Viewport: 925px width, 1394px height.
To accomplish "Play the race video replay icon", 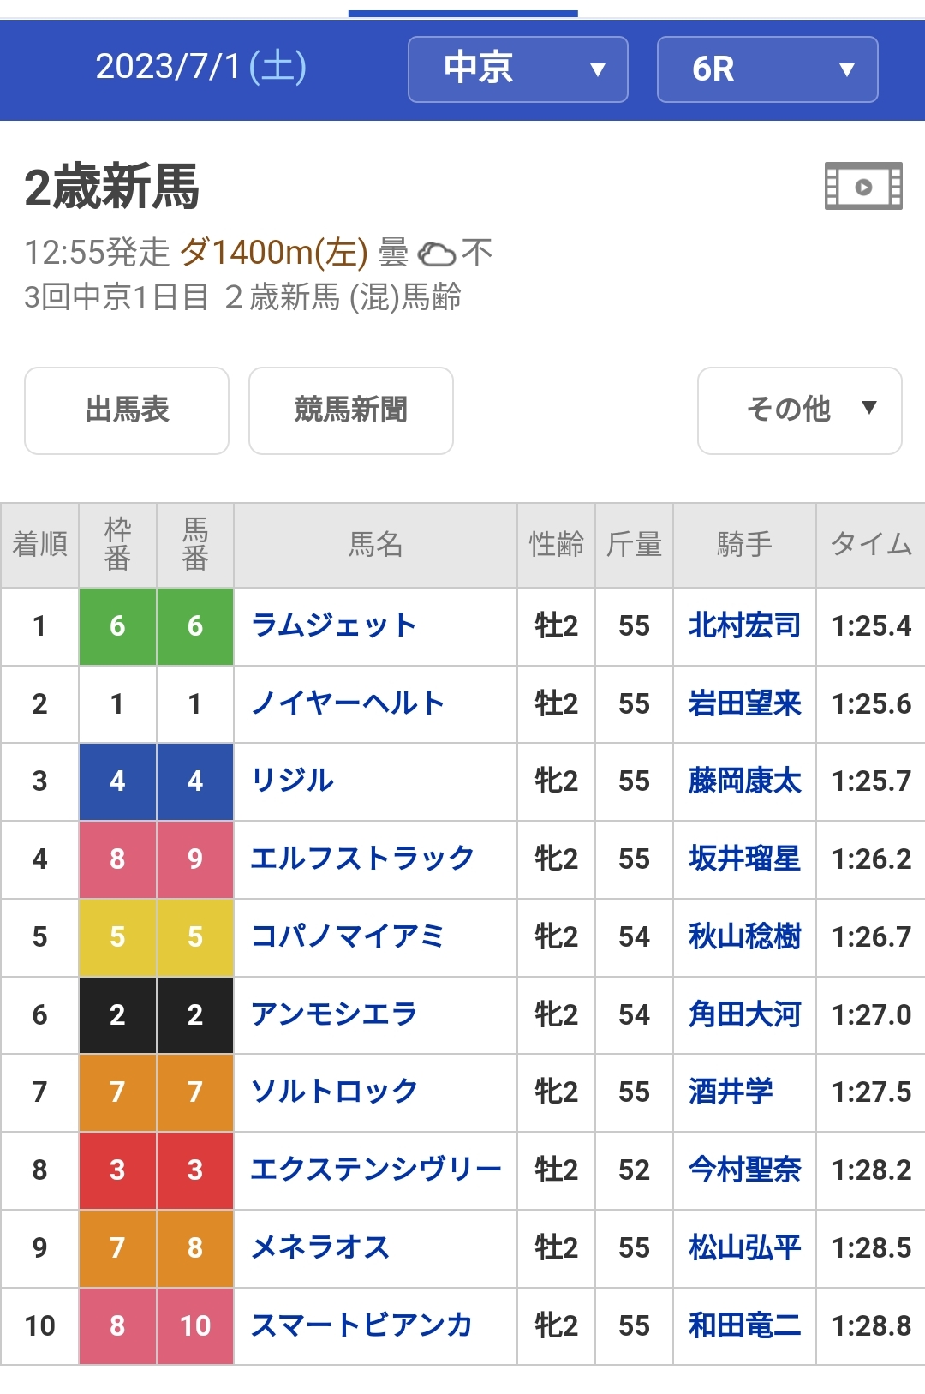I will tap(862, 186).
